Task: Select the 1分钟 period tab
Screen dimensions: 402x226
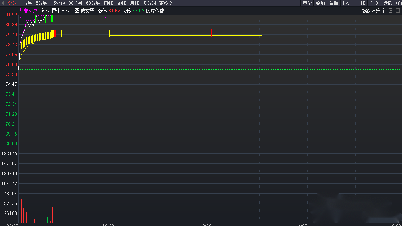Action: 26,3
